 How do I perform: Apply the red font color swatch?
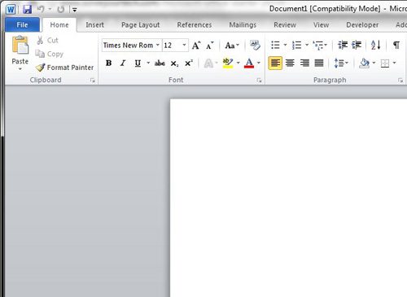(249, 63)
